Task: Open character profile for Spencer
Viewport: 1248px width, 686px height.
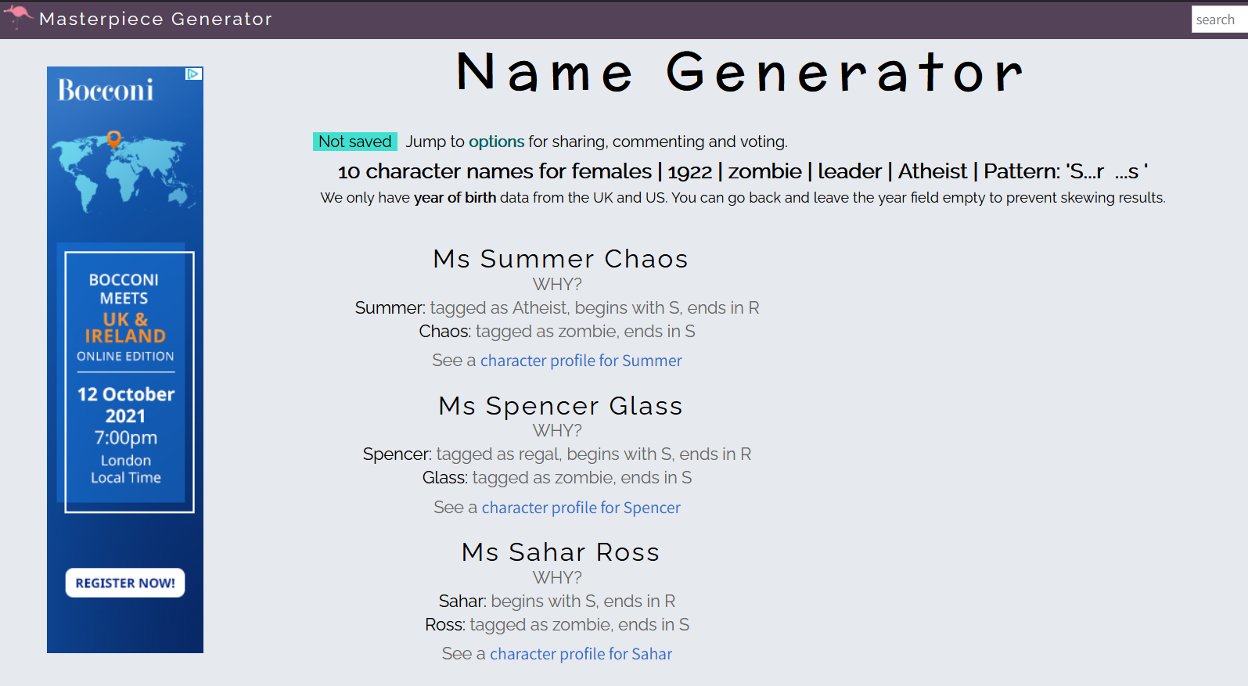Action: (581, 508)
